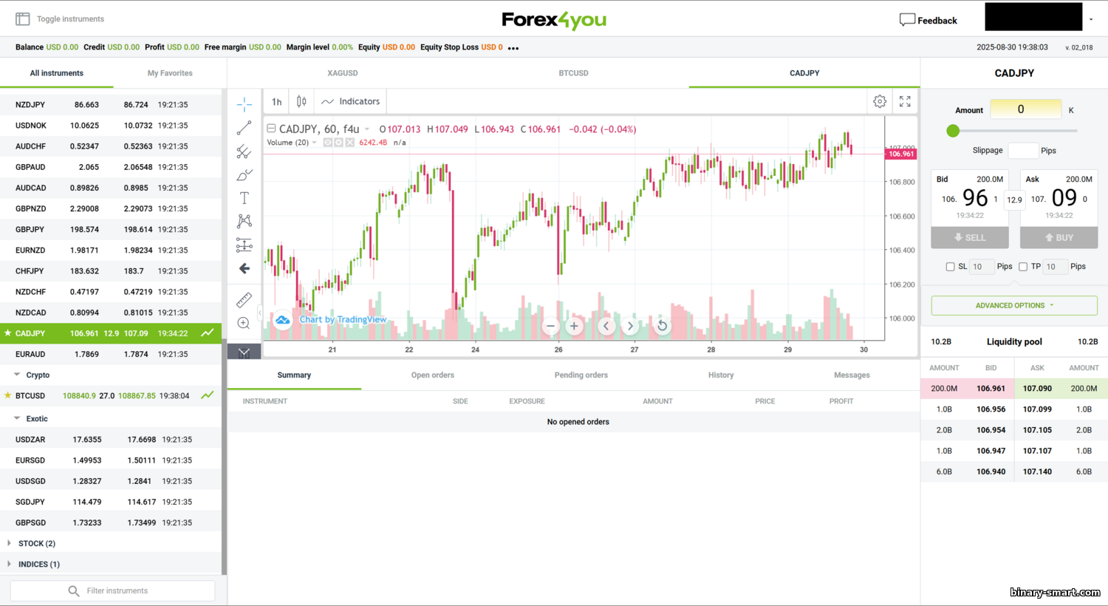Reset the chart view
This screenshot has height=606, width=1108.
point(663,326)
